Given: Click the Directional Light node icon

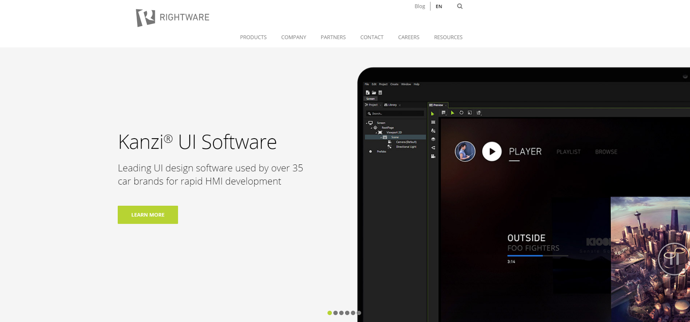Looking at the screenshot, I should tap(389, 146).
